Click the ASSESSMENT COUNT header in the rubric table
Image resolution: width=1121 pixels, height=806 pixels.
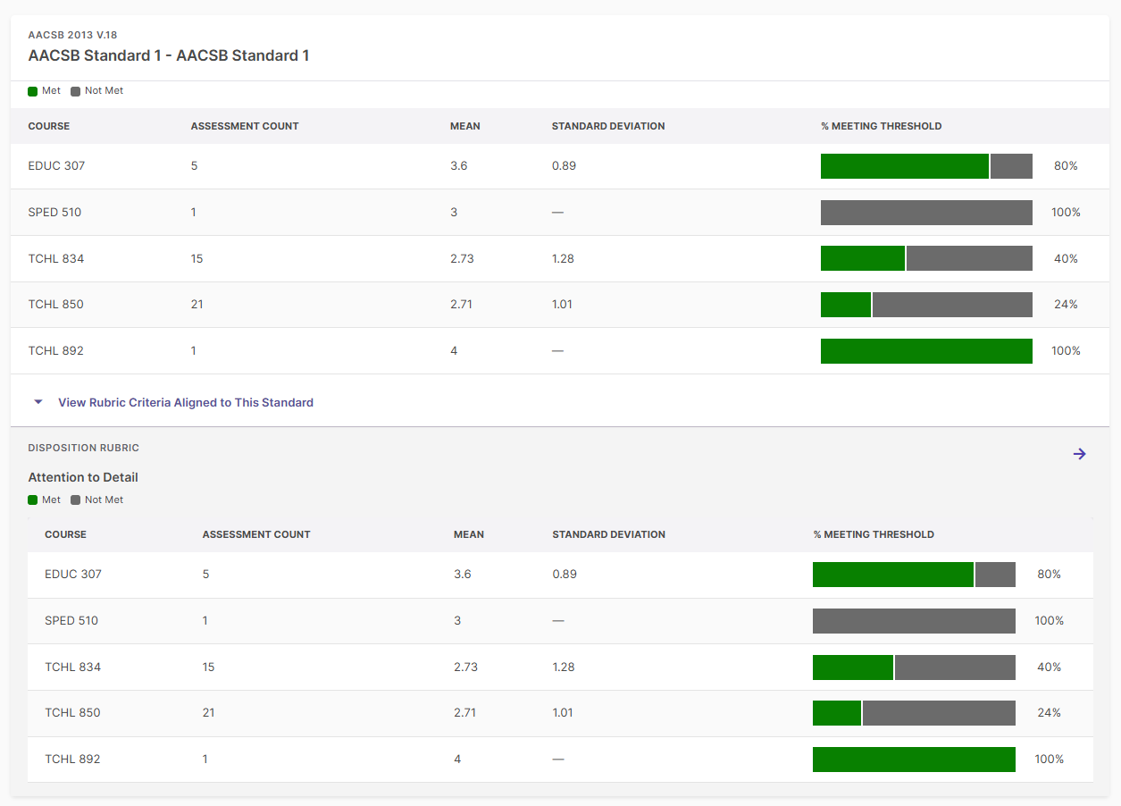point(256,534)
